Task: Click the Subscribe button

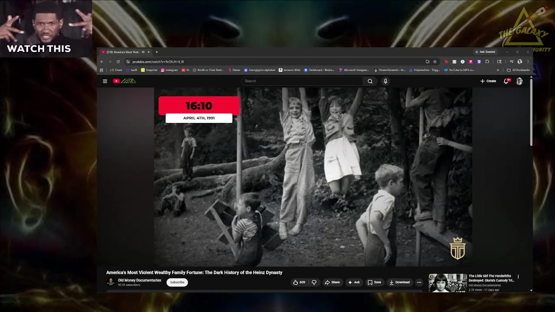Action: tap(177, 282)
